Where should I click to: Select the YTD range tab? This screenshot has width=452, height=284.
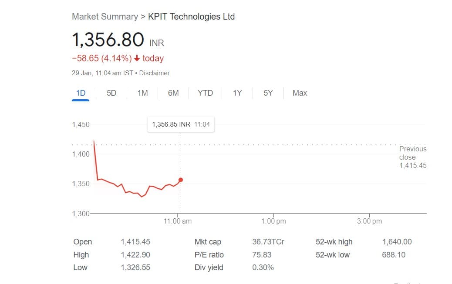[205, 93]
